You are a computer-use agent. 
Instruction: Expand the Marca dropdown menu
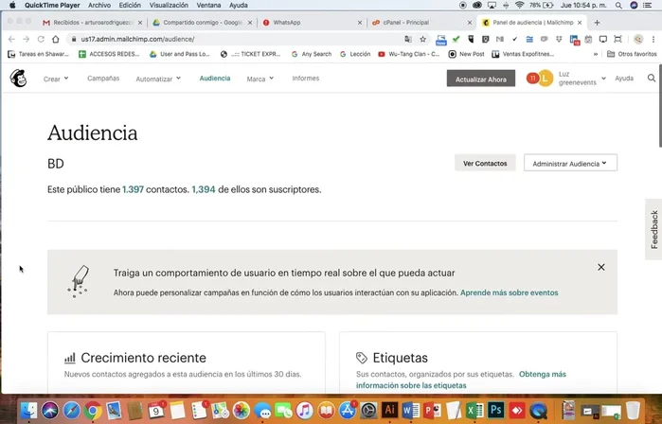[x=260, y=79]
